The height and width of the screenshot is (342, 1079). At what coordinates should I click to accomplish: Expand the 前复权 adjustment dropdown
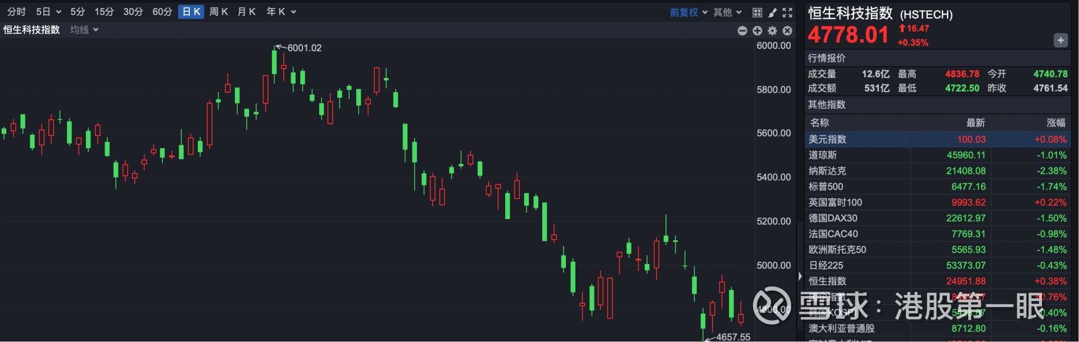pos(688,12)
